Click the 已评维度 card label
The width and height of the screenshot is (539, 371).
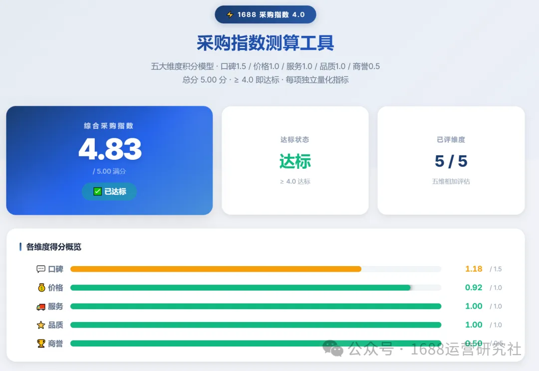[451, 140]
